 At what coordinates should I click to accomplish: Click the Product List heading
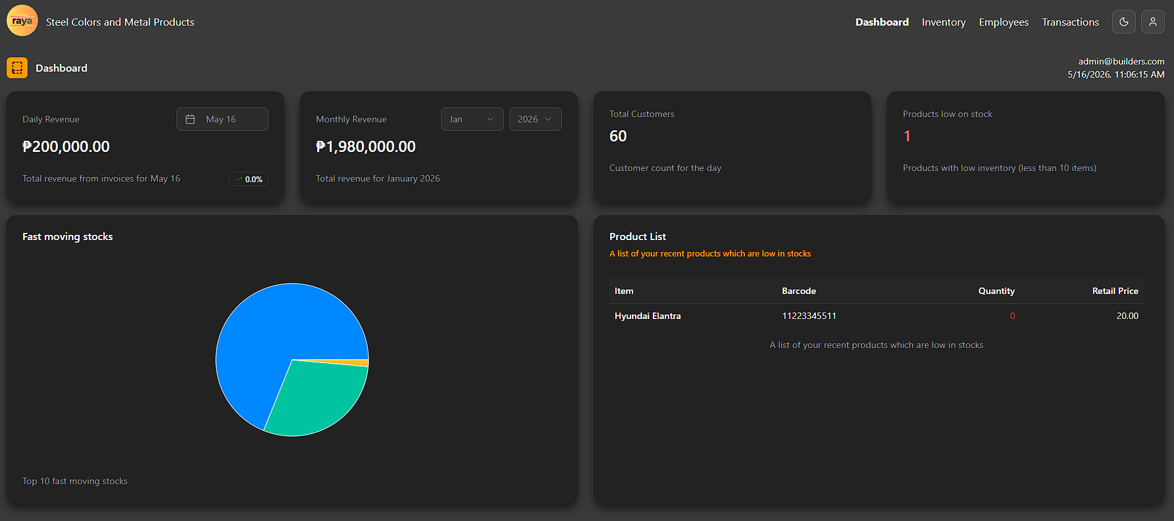(x=638, y=236)
